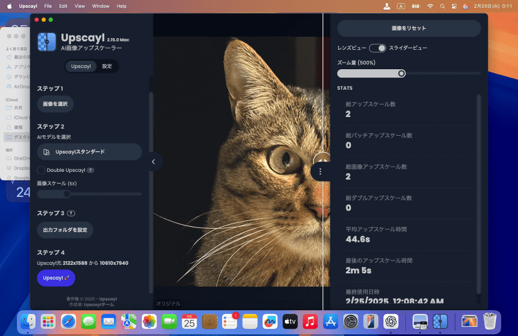Toggle レンズビュー / スライダービュー switch
The height and width of the screenshot is (336, 518).
(x=377, y=48)
